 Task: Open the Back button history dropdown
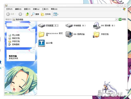15,14
